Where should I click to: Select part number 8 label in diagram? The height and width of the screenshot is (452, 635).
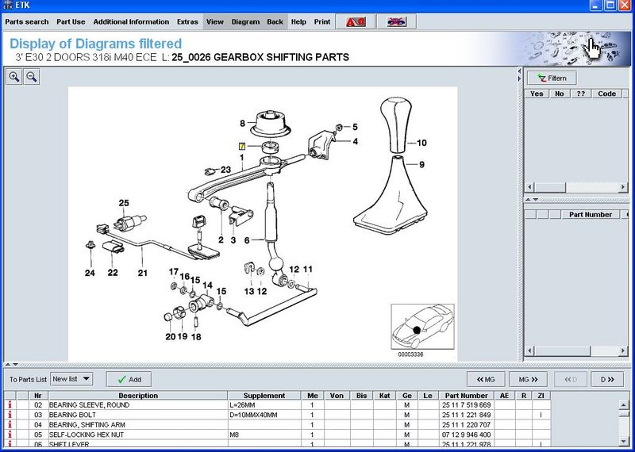pyautogui.click(x=242, y=124)
